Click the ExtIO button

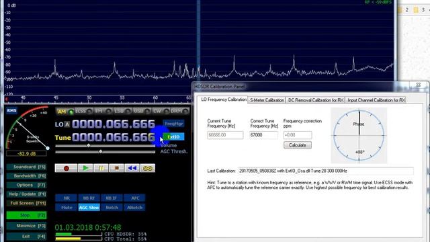pyautogui.click(x=173, y=136)
